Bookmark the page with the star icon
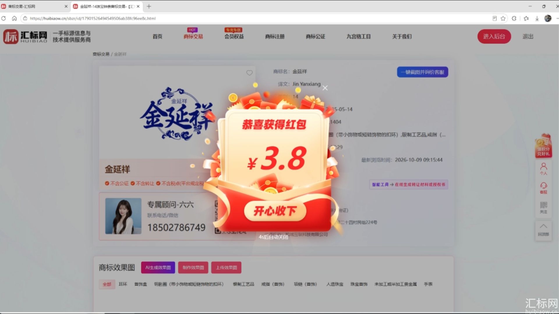Viewport: 559px width, 314px height. (x=503, y=18)
